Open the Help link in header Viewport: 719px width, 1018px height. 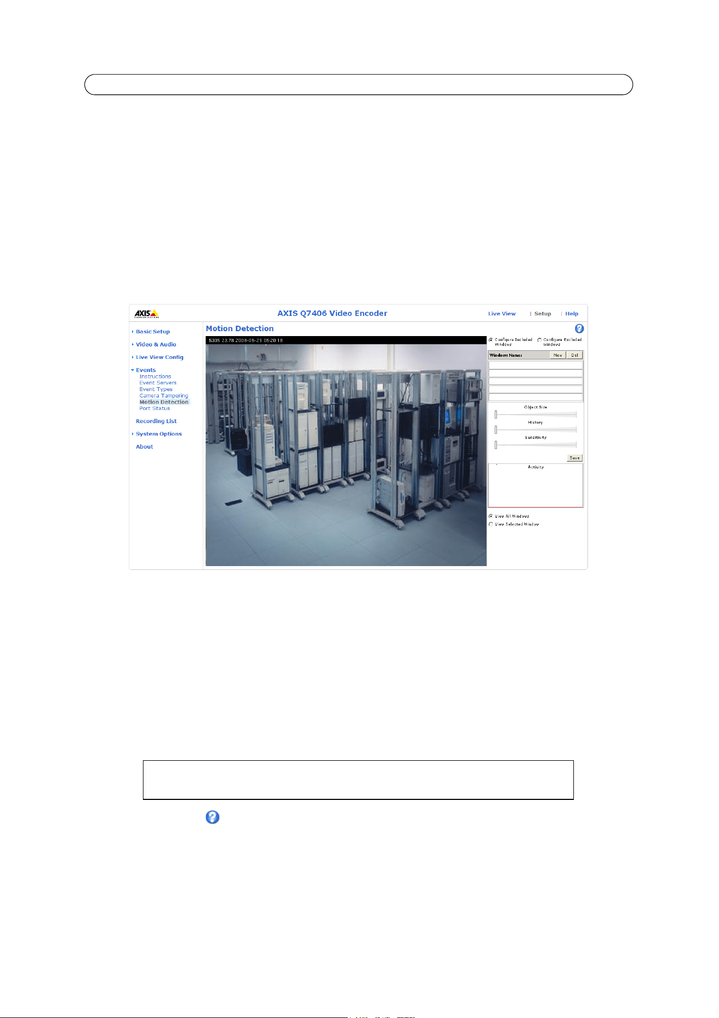pyautogui.click(x=572, y=314)
